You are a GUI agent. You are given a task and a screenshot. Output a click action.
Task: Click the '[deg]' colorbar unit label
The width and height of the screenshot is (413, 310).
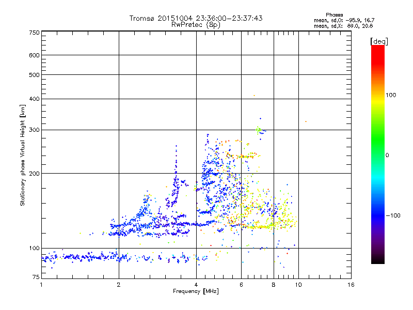coord(379,41)
